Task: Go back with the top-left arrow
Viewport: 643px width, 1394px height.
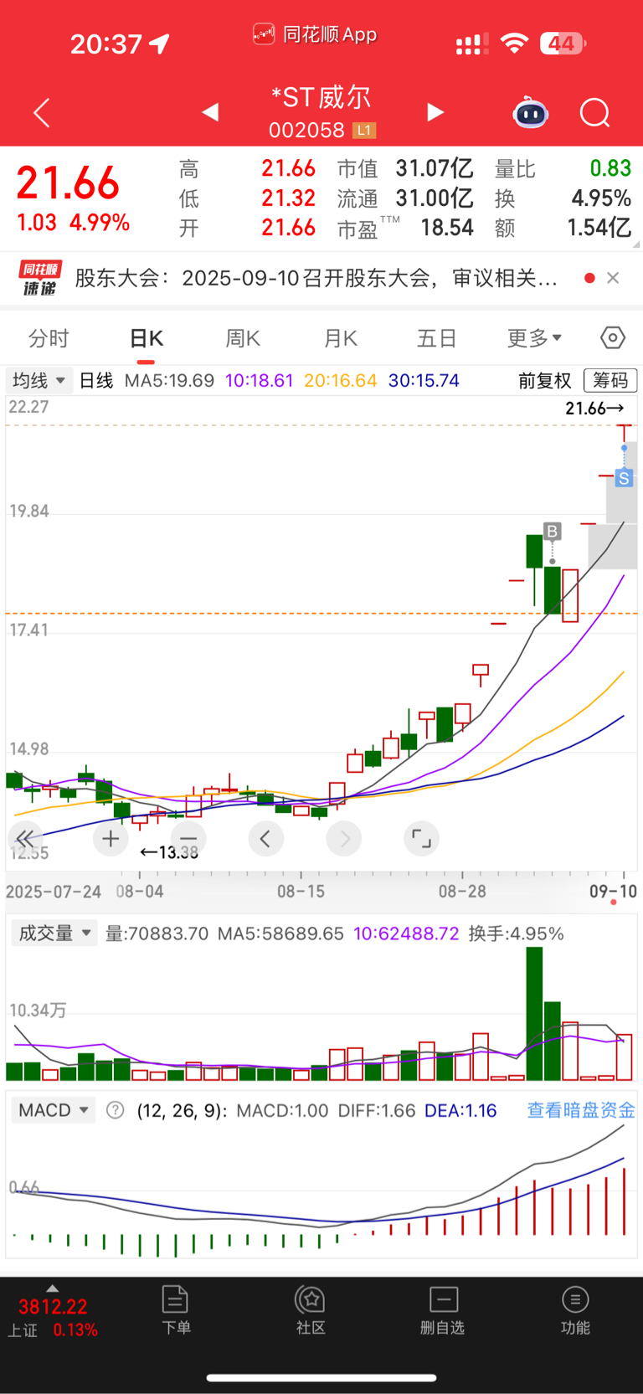Action: click(x=42, y=112)
